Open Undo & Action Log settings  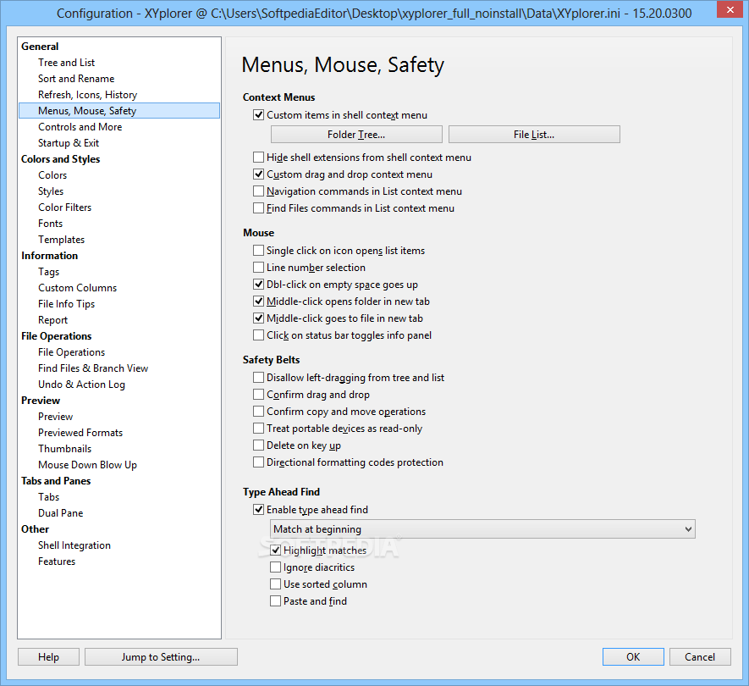click(x=82, y=384)
